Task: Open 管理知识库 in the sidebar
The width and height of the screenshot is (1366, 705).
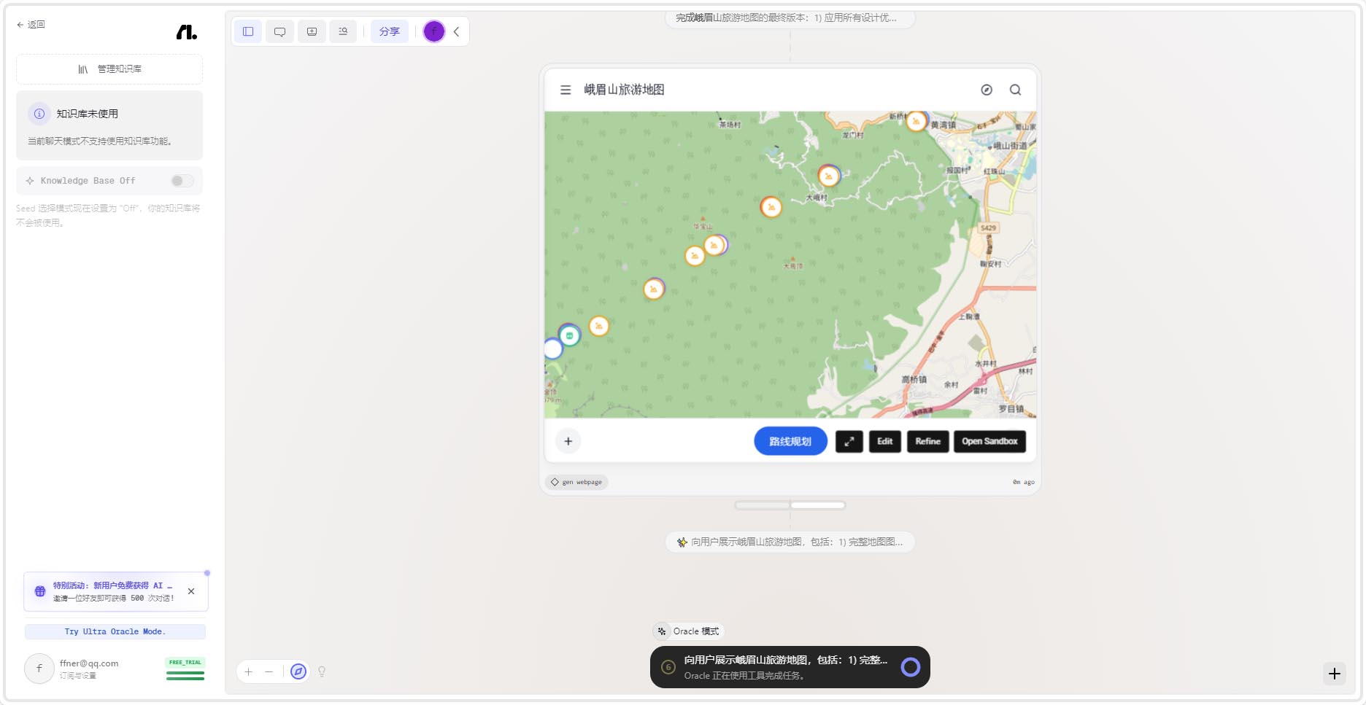Action: click(x=109, y=69)
